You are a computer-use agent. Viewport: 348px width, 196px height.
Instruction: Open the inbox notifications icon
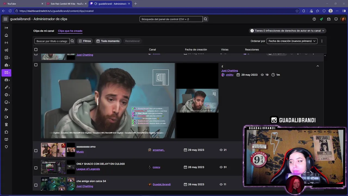click(x=329, y=19)
